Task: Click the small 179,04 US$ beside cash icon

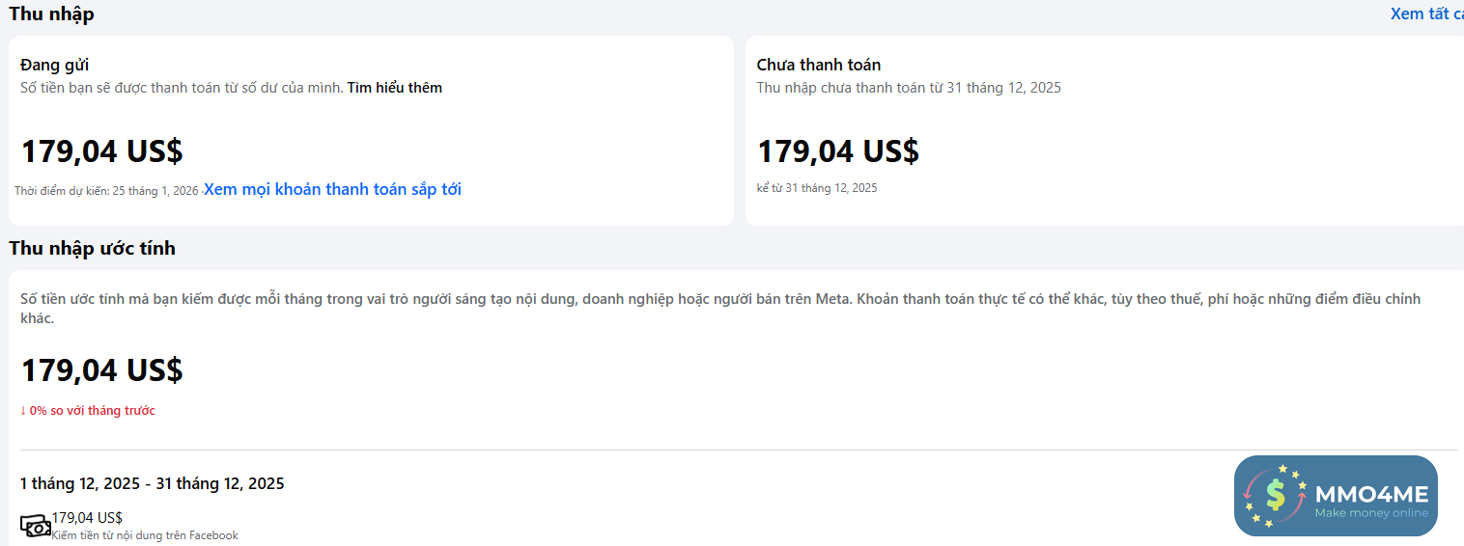Action: coord(87,518)
